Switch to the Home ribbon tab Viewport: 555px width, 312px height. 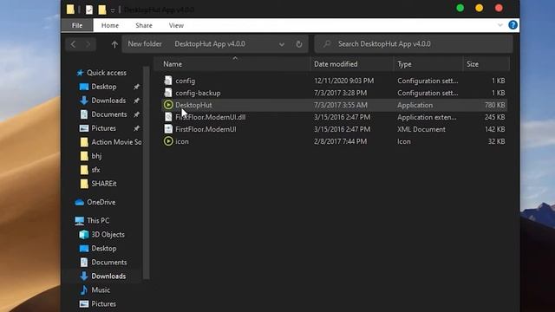point(110,25)
